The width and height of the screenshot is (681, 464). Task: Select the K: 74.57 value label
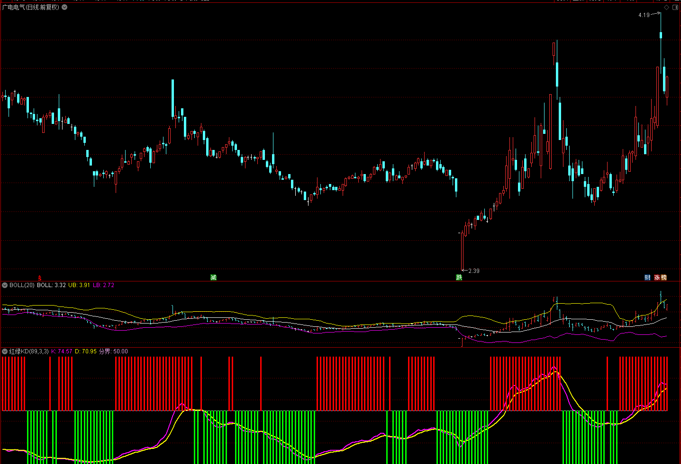click(62, 351)
